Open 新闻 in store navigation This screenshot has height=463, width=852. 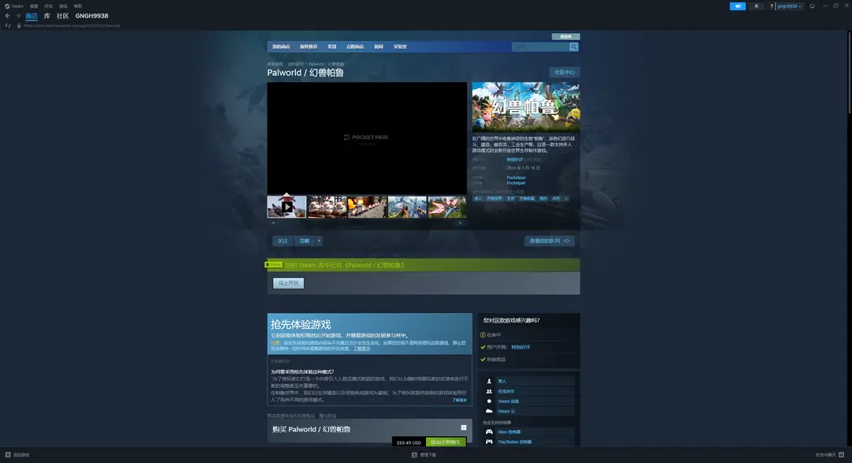click(x=379, y=47)
